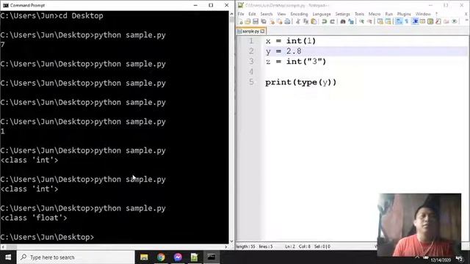Screen dimensions: 470x264
Task: Open the View menu
Action: (x=281, y=14)
